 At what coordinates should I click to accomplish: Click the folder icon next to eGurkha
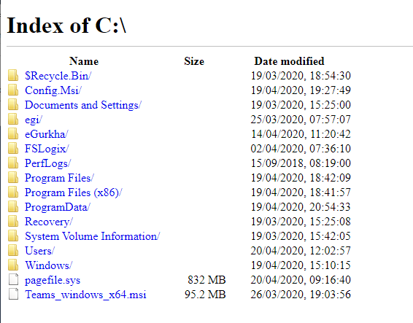tap(13, 133)
